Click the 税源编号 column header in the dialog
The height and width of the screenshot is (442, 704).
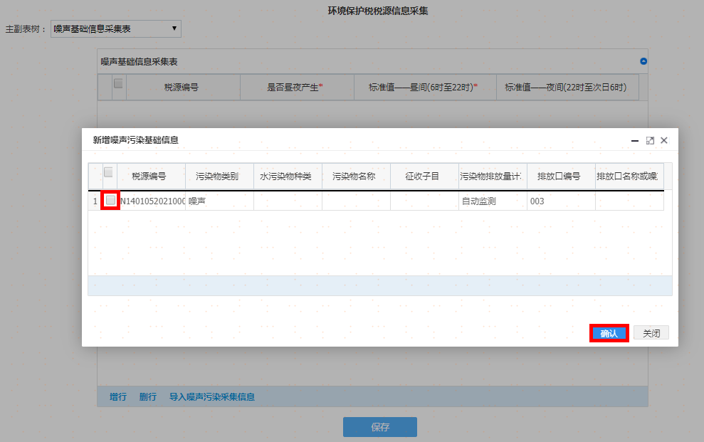[x=151, y=177]
